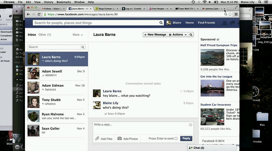Viewport: 272px width, 151px height.
Task: Bookmark page with the star icon
Action: [230, 14]
